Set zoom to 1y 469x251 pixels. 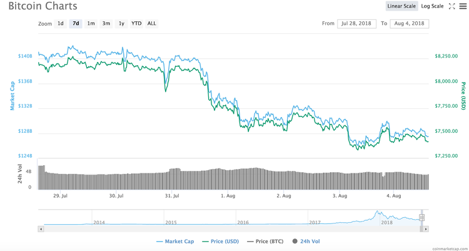click(121, 23)
